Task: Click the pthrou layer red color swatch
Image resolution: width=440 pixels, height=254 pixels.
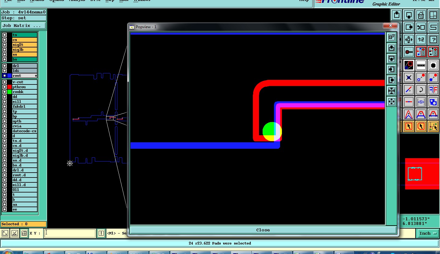Action: click(x=9, y=87)
